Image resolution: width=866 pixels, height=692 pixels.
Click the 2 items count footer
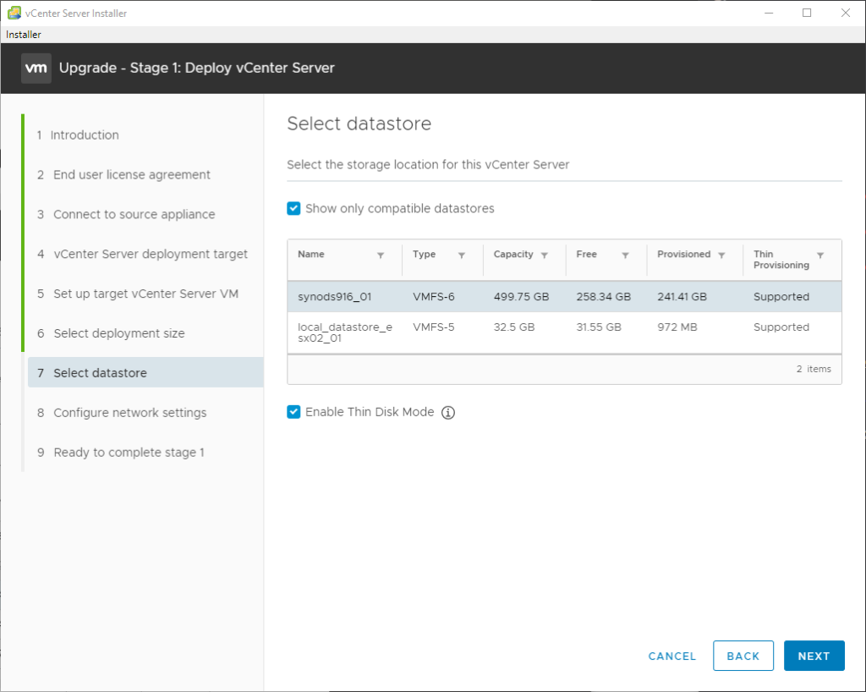click(x=814, y=369)
